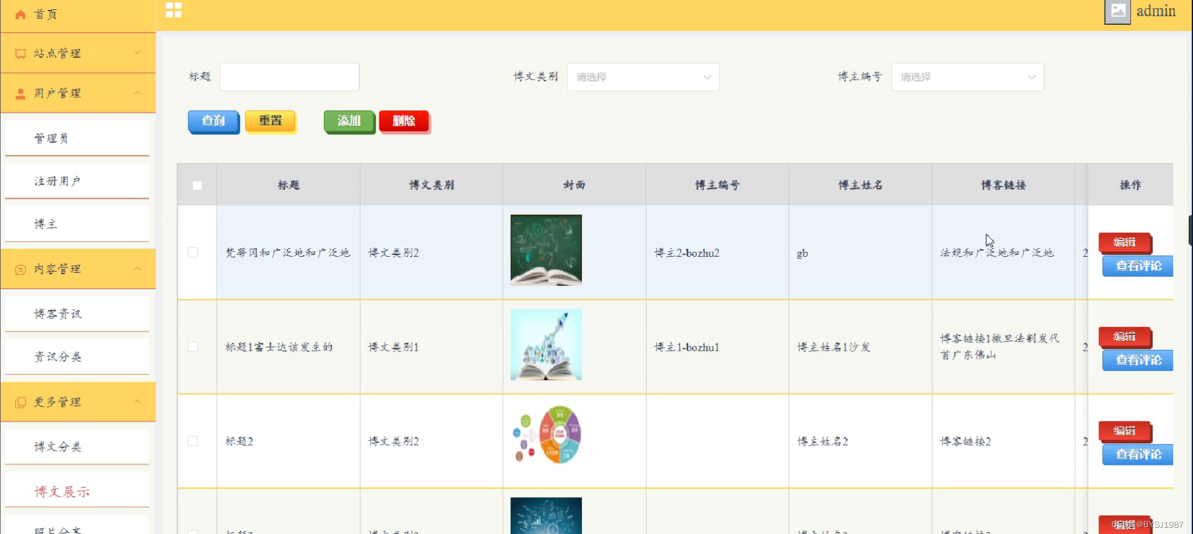Open 注册用户 menu item
This screenshot has width=1193, height=534.
[77, 181]
